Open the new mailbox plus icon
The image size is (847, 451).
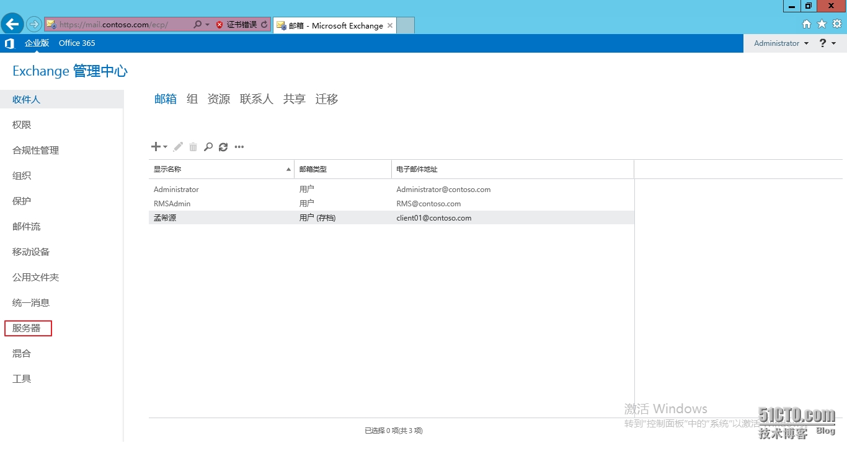click(x=155, y=147)
